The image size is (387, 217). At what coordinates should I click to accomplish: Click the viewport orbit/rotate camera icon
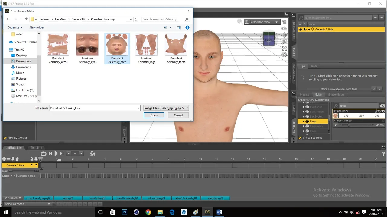(284, 28)
